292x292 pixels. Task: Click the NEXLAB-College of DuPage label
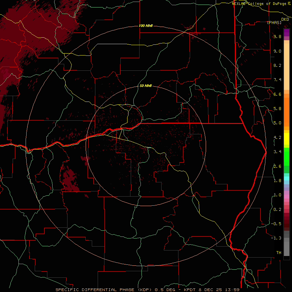[261, 4]
